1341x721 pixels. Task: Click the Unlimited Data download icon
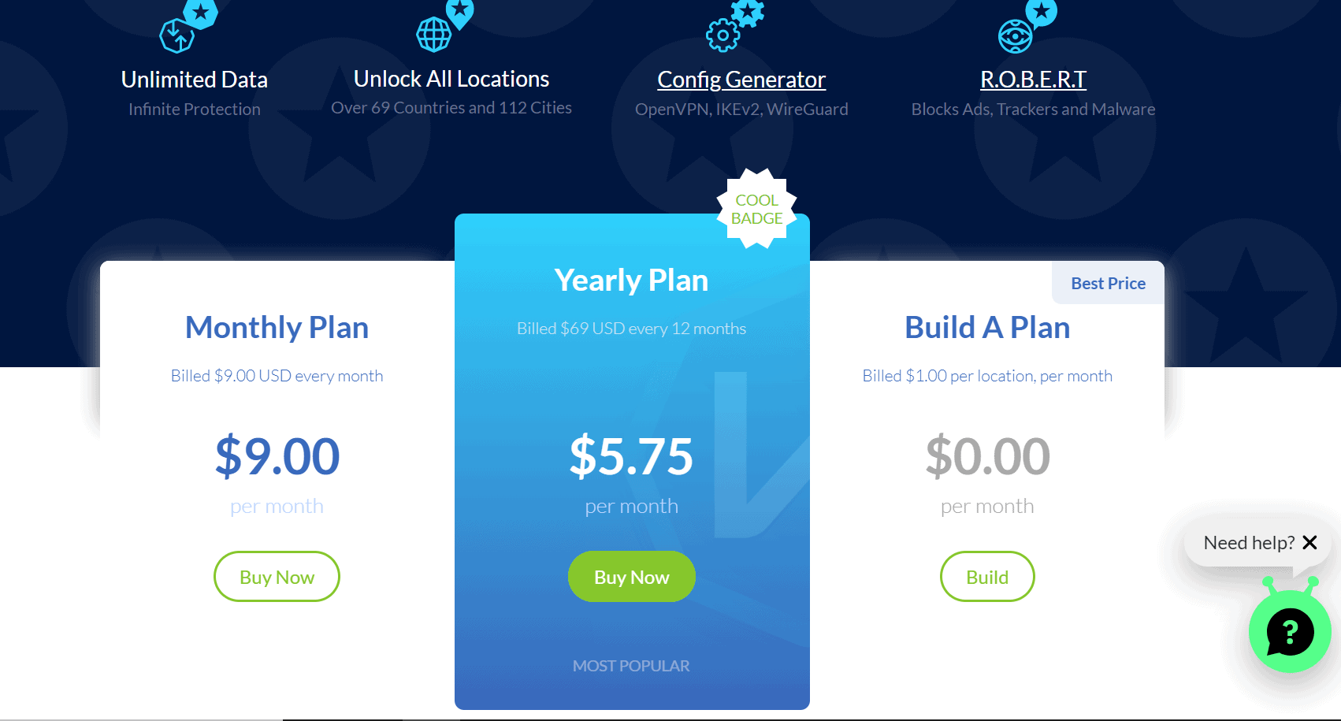(x=178, y=35)
